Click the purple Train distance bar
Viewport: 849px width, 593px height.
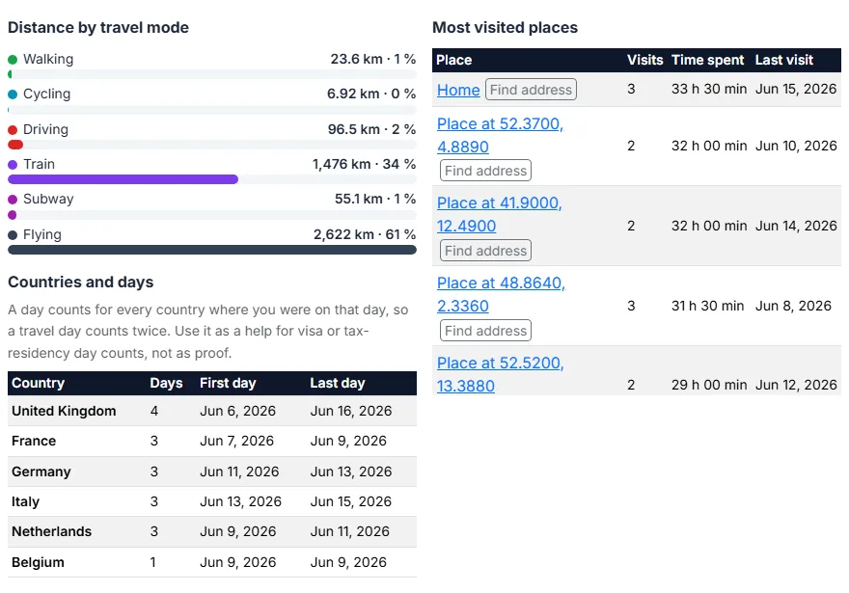point(123,179)
